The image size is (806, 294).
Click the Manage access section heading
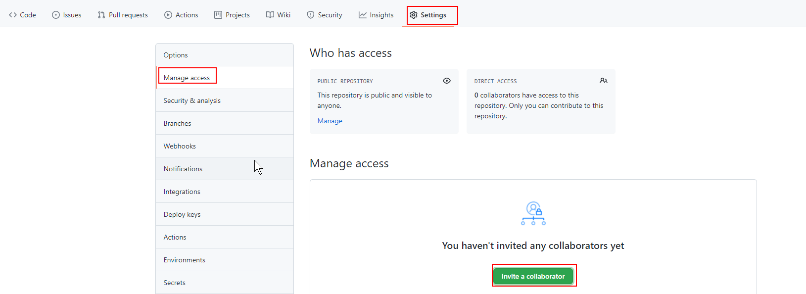click(x=349, y=163)
